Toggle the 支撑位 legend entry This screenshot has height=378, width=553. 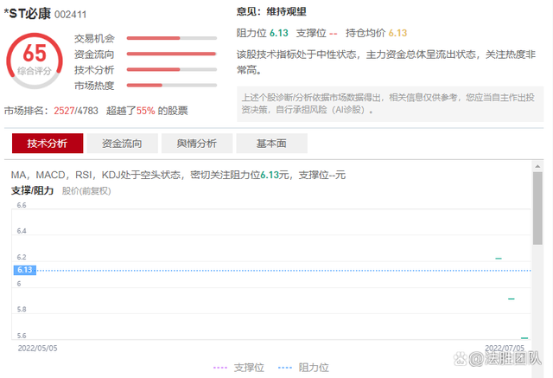pyautogui.click(x=238, y=368)
